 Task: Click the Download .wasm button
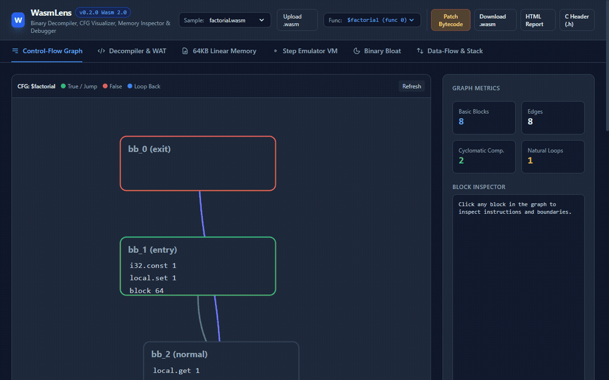tap(495, 20)
